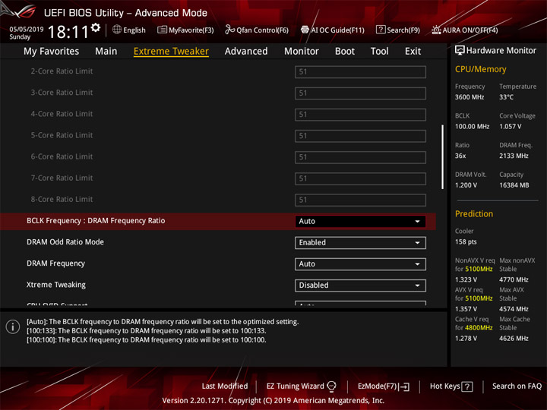Click Last Modified
This screenshot has width=547, height=410.
(x=225, y=386)
